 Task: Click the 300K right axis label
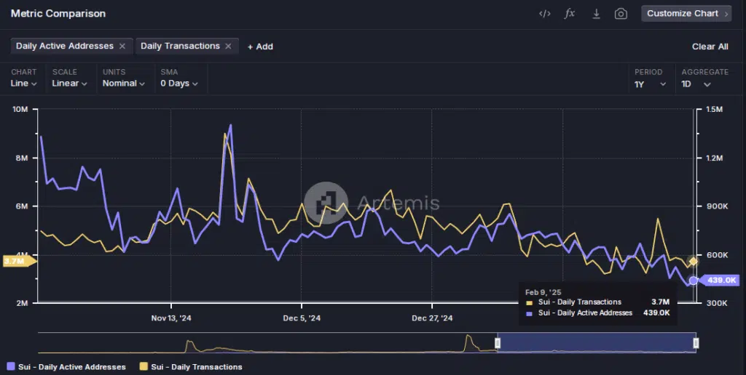717,303
